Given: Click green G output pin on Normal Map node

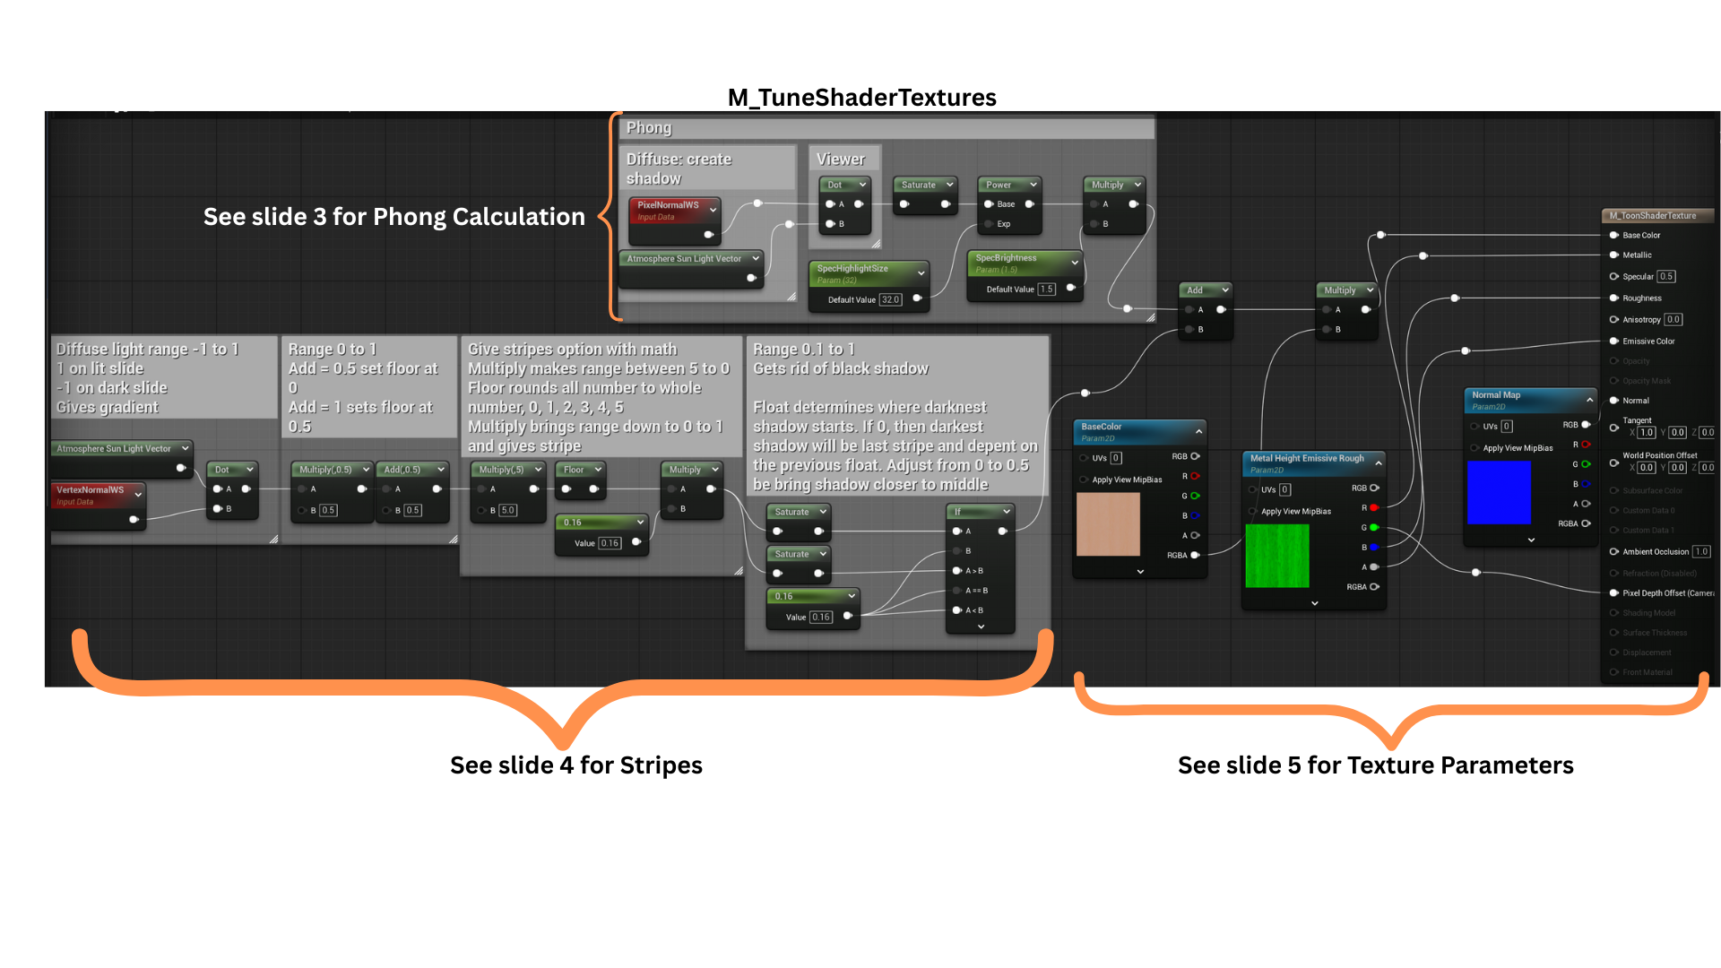Looking at the screenshot, I should 1586,464.
